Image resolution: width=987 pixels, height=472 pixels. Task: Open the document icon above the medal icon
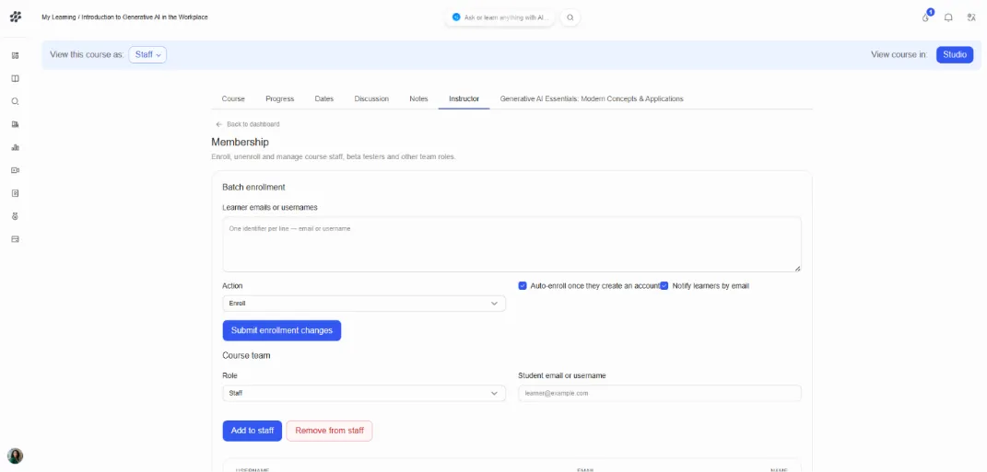[x=16, y=193]
